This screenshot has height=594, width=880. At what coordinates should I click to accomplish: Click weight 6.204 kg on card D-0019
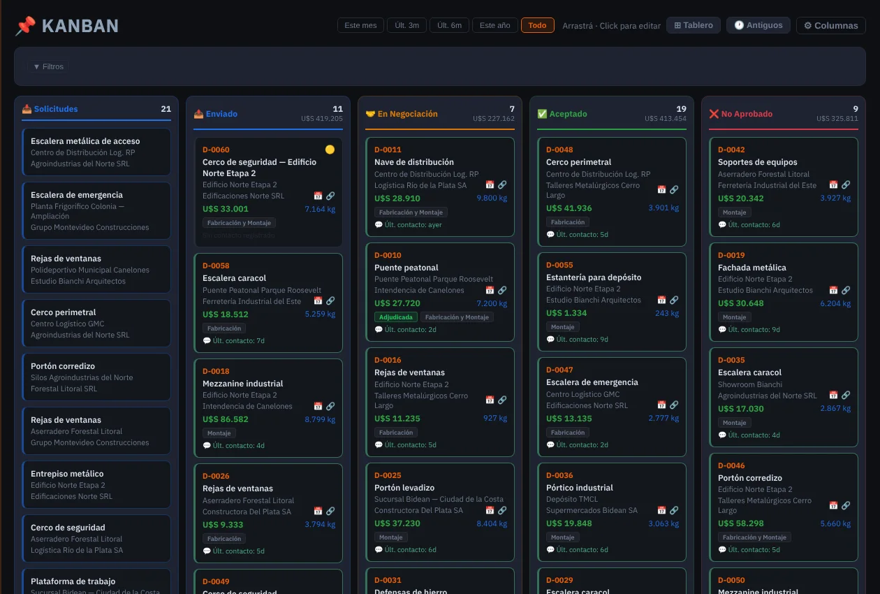click(835, 304)
